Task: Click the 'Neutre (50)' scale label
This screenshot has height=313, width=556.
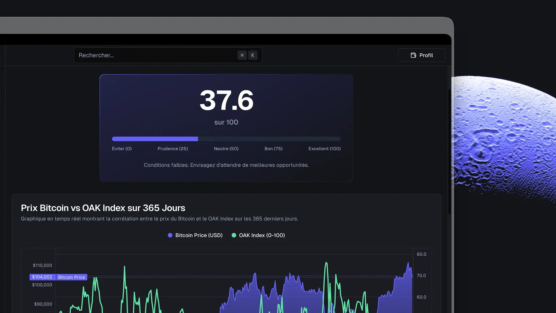Action: pyautogui.click(x=226, y=149)
